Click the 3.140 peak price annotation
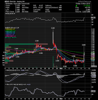This screenshot has height=100, width=98. tap(53, 28)
